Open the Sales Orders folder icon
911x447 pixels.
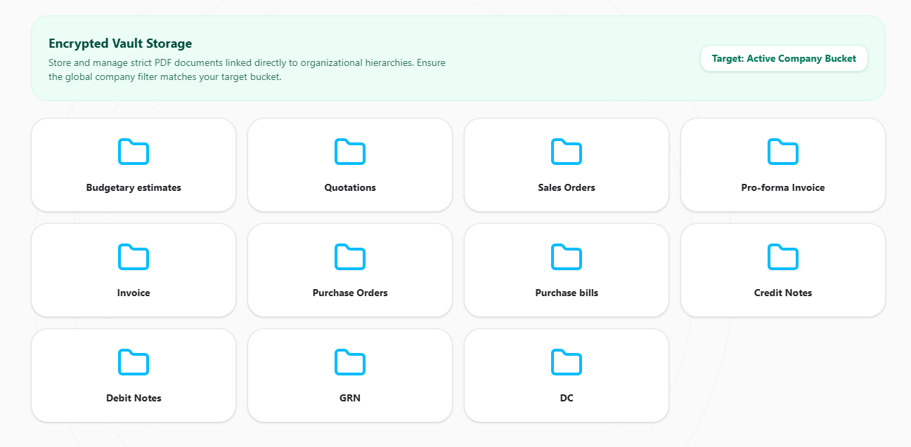567,152
